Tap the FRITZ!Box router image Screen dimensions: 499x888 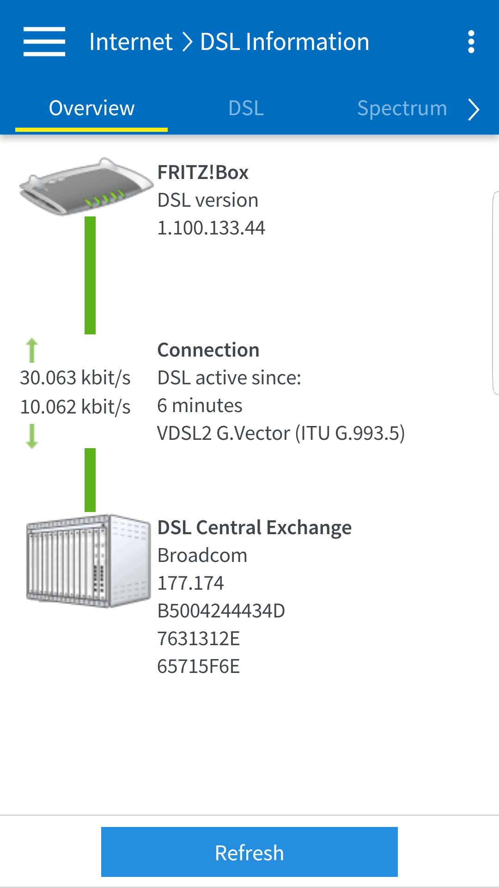(86, 187)
